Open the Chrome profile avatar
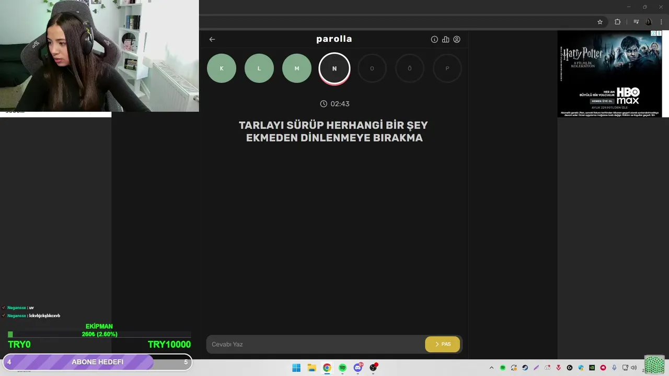This screenshot has height=376, width=669. (649, 22)
